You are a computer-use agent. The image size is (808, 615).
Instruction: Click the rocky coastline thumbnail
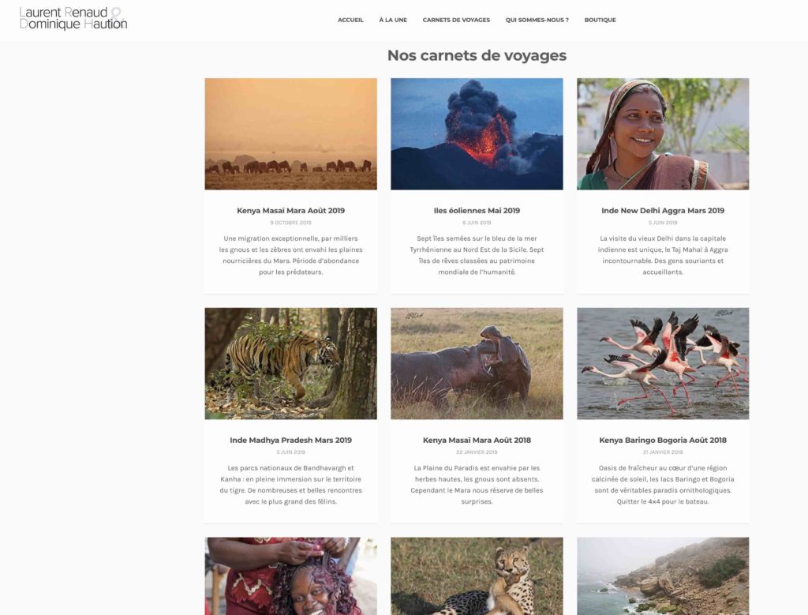[663, 576]
